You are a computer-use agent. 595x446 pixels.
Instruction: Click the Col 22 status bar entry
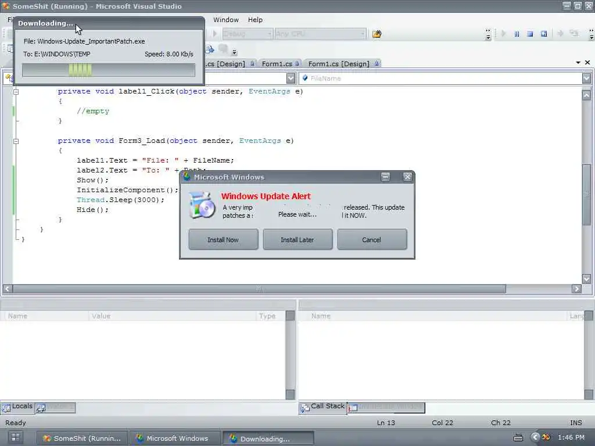point(442,423)
